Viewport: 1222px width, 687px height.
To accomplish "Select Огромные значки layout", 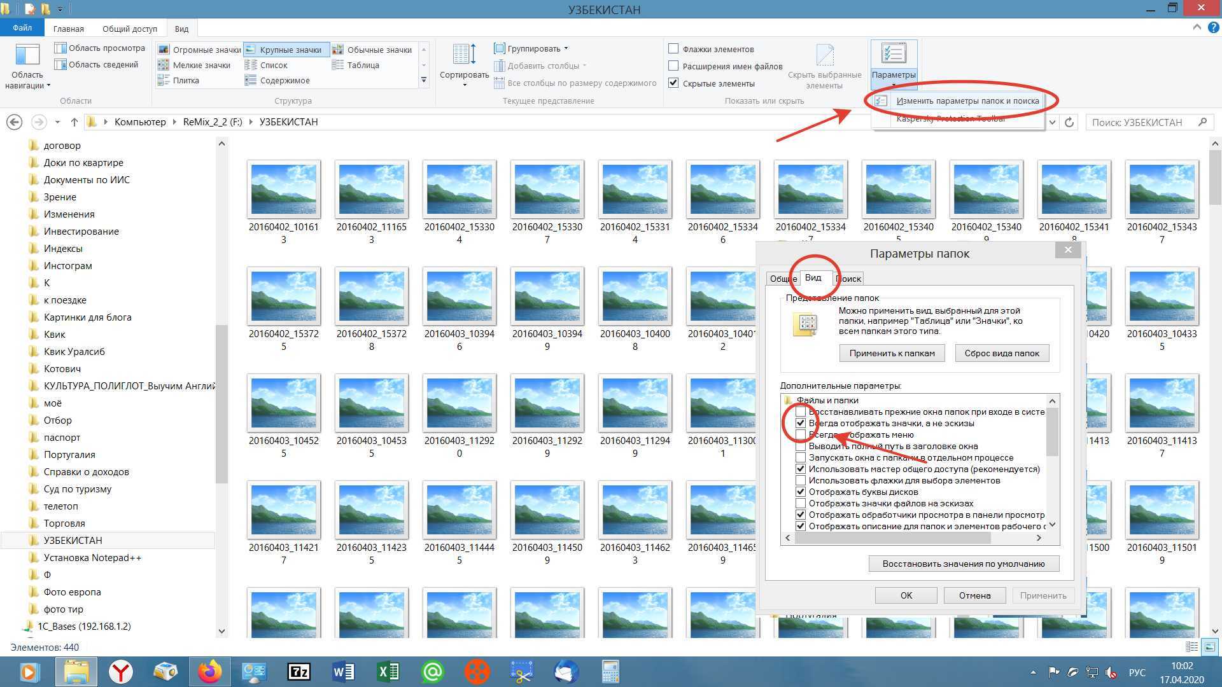I will (x=199, y=50).
